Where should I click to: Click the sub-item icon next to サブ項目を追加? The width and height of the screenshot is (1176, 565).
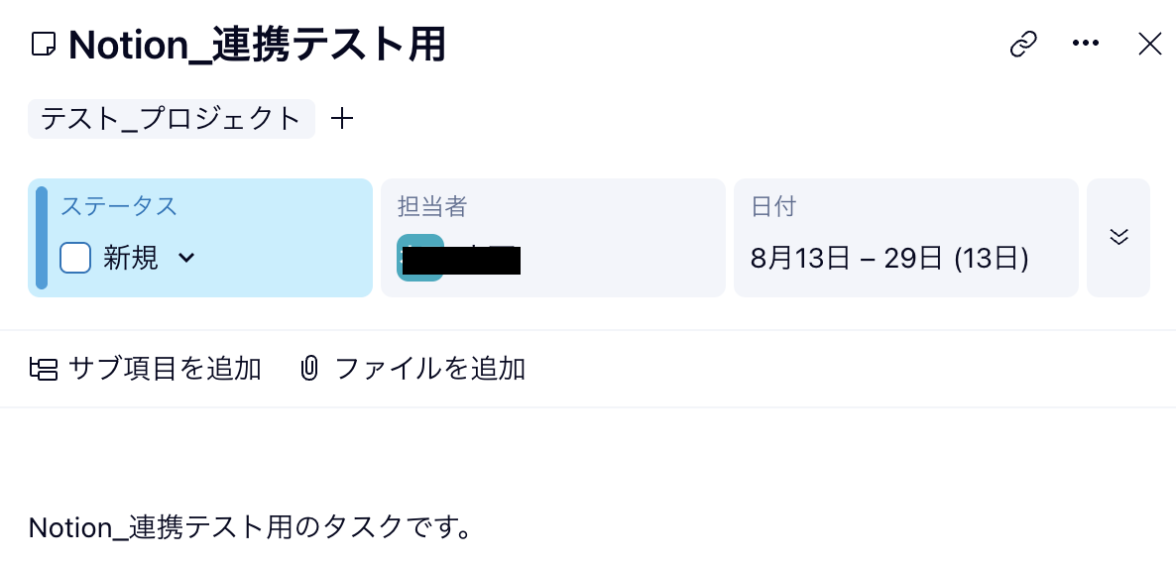tap(44, 370)
